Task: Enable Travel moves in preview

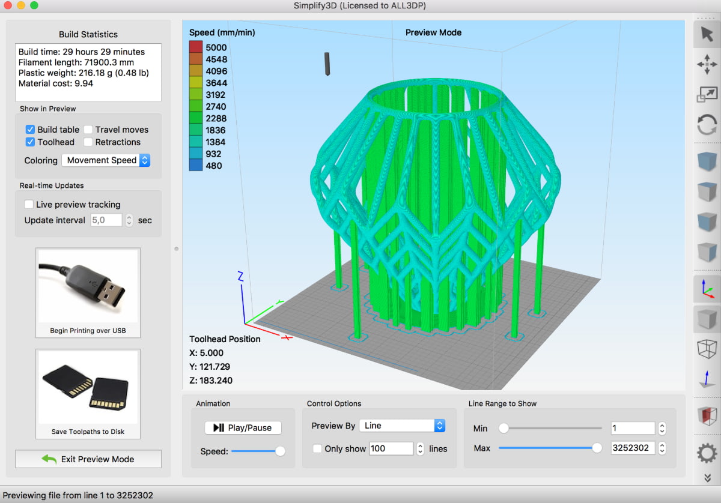Action: pyautogui.click(x=88, y=130)
